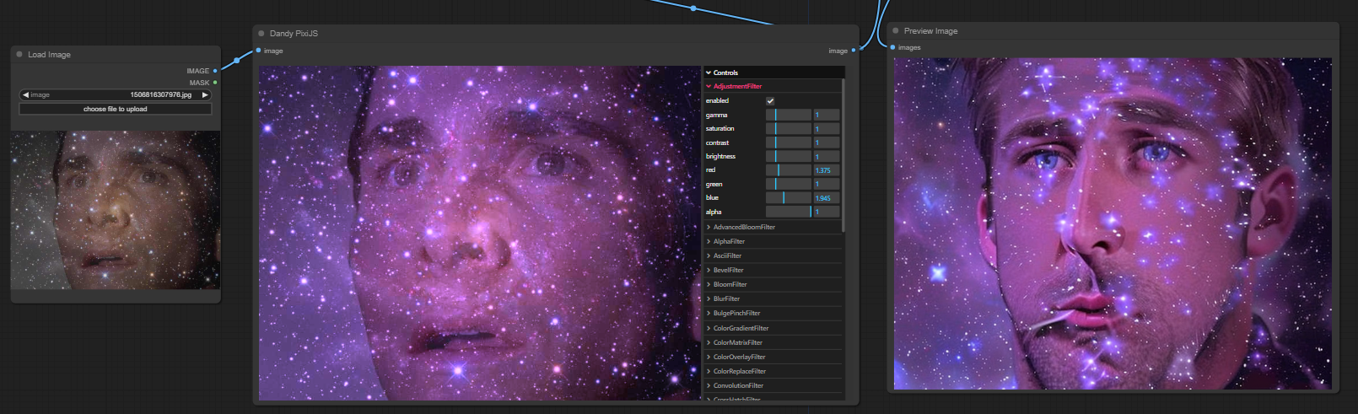Select next image with right arrow
Screen dimensions: 1358x414
pyautogui.click(x=204, y=95)
